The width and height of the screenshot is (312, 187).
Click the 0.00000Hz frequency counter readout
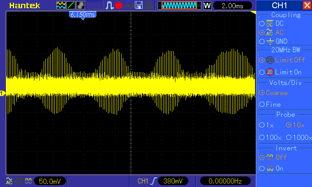click(225, 181)
